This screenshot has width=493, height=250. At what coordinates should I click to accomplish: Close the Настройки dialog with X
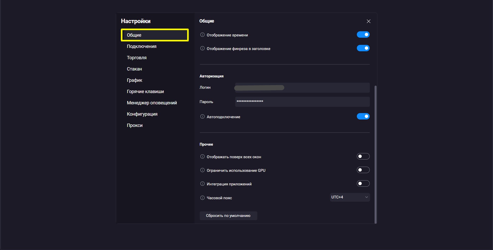click(x=368, y=21)
